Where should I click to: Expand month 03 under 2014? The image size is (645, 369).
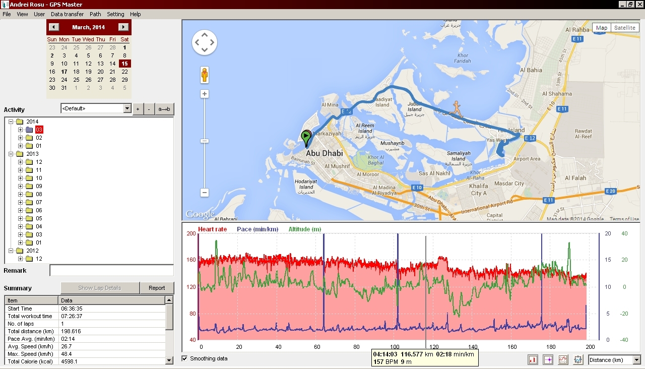tap(21, 130)
